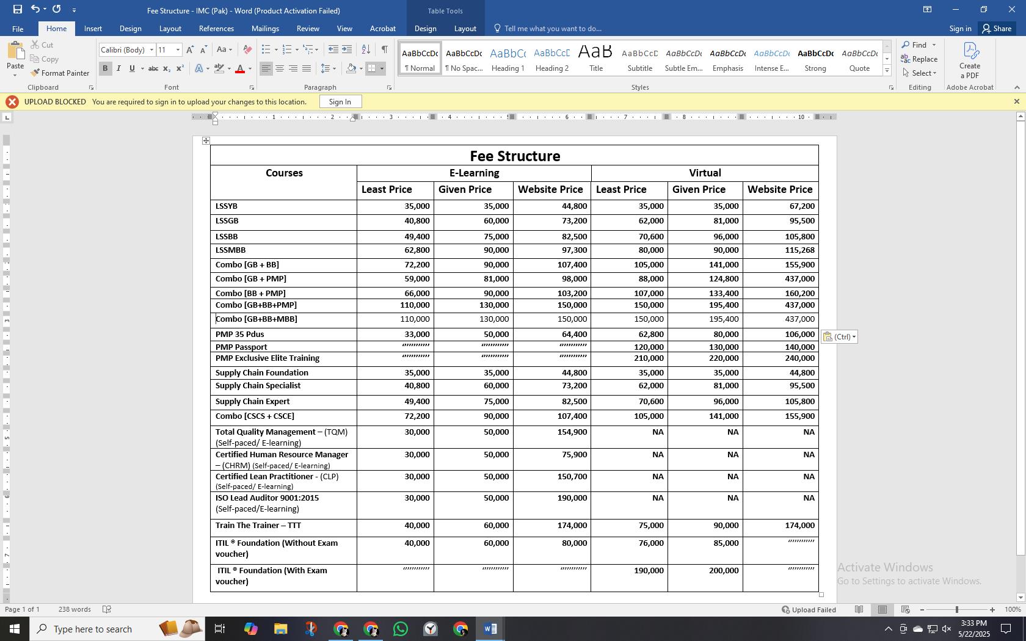Click Replace in the Editing group
This screenshot has height=641, width=1026.
click(919, 59)
